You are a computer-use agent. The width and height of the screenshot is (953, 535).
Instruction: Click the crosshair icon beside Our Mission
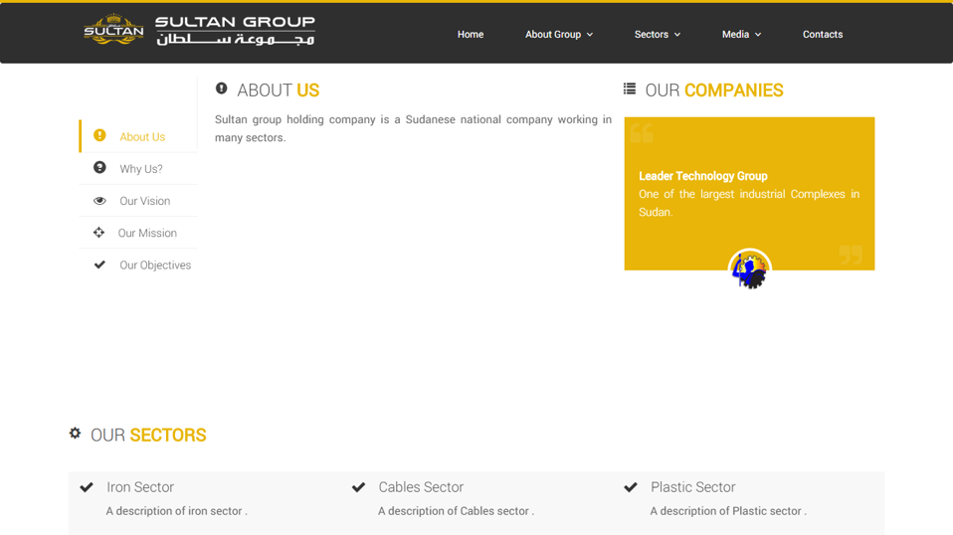[98, 233]
